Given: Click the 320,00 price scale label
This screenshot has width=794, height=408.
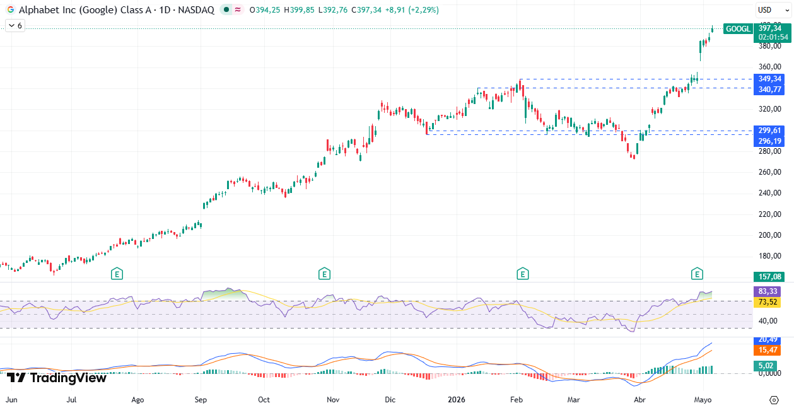Looking at the screenshot, I should [770, 108].
